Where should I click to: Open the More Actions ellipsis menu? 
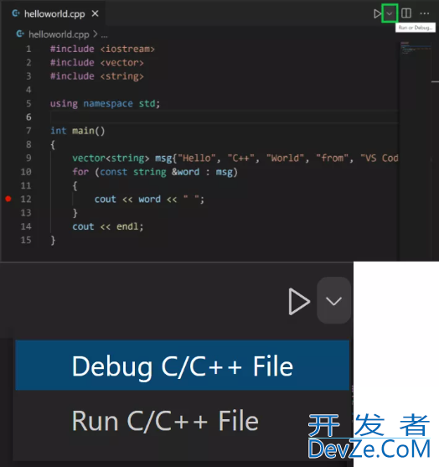[425, 13]
